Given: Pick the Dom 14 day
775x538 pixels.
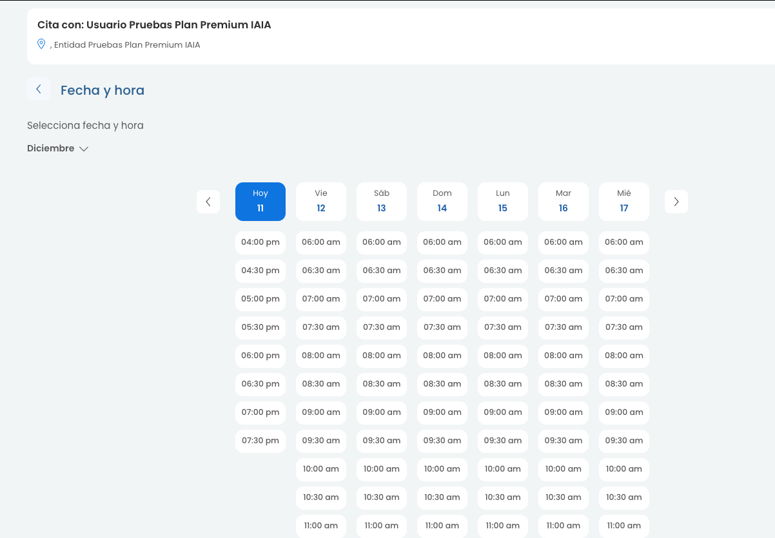Looking at the screenshot, I should (442, 201).
